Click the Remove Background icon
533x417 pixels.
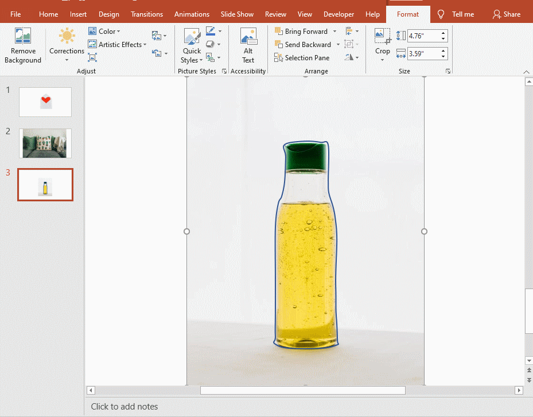click(23, 36)
